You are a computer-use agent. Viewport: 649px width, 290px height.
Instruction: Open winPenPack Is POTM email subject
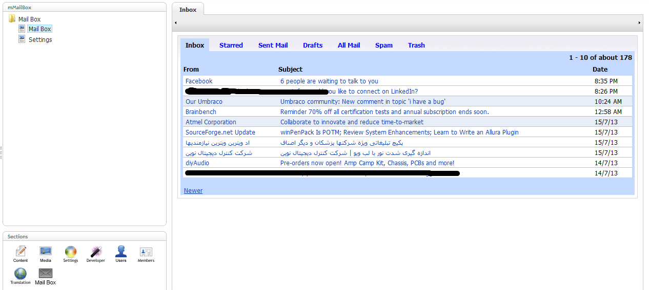[399, 132]
